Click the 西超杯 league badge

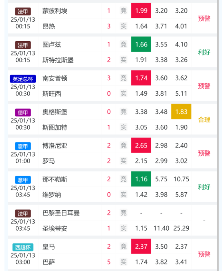pos(23,247)
